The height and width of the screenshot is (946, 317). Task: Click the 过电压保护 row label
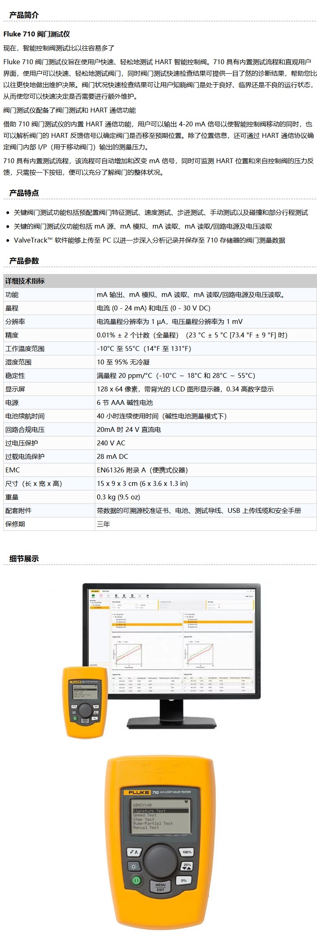pos(22,443)
